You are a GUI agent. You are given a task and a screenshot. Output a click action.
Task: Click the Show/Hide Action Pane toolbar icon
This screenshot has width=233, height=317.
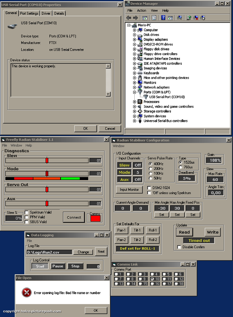click(170, 18)
